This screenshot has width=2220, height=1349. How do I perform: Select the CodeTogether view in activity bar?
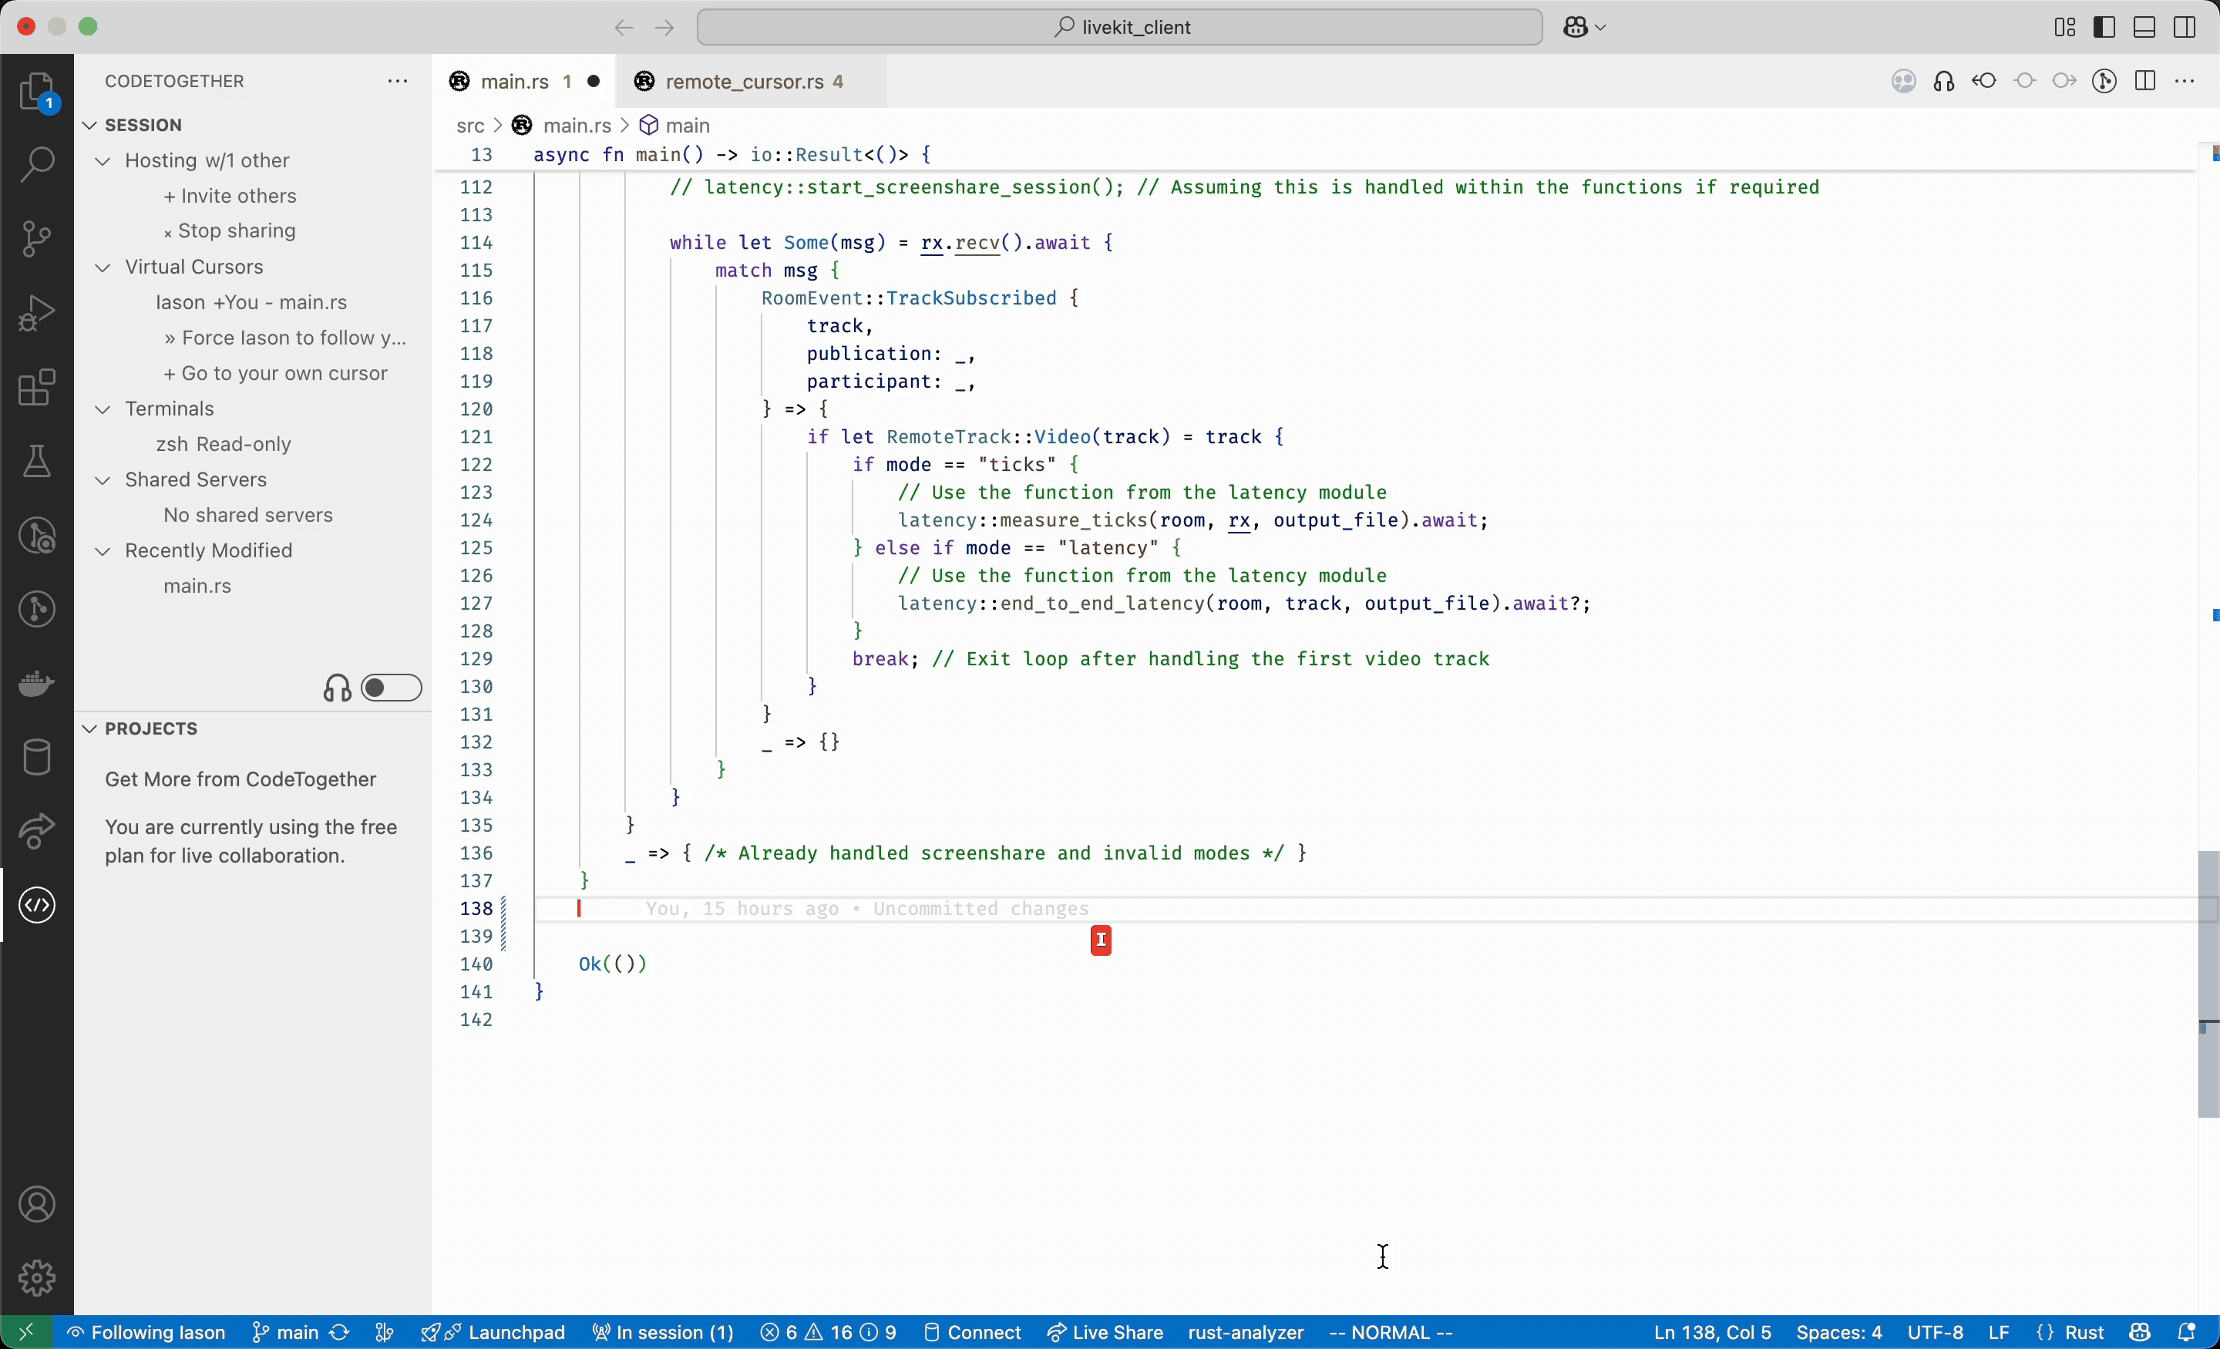point(37,905)
